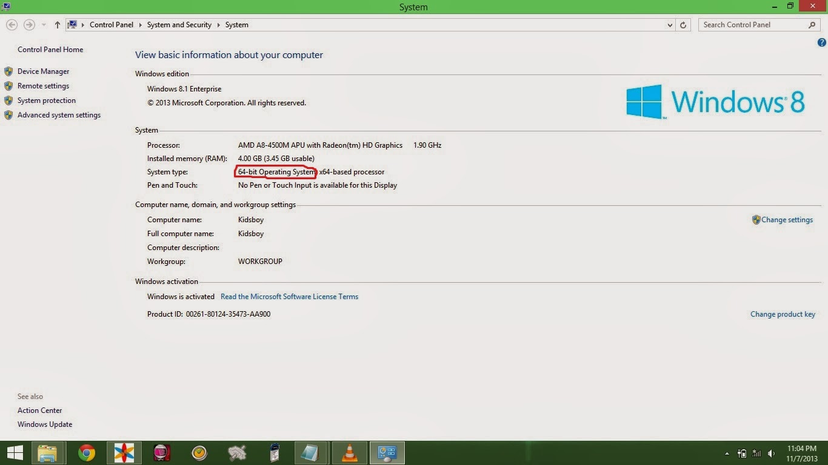Expand the chevron before Control Panel breadcrumb
Screen dimensions: 828x465
(x=83, y=25)
